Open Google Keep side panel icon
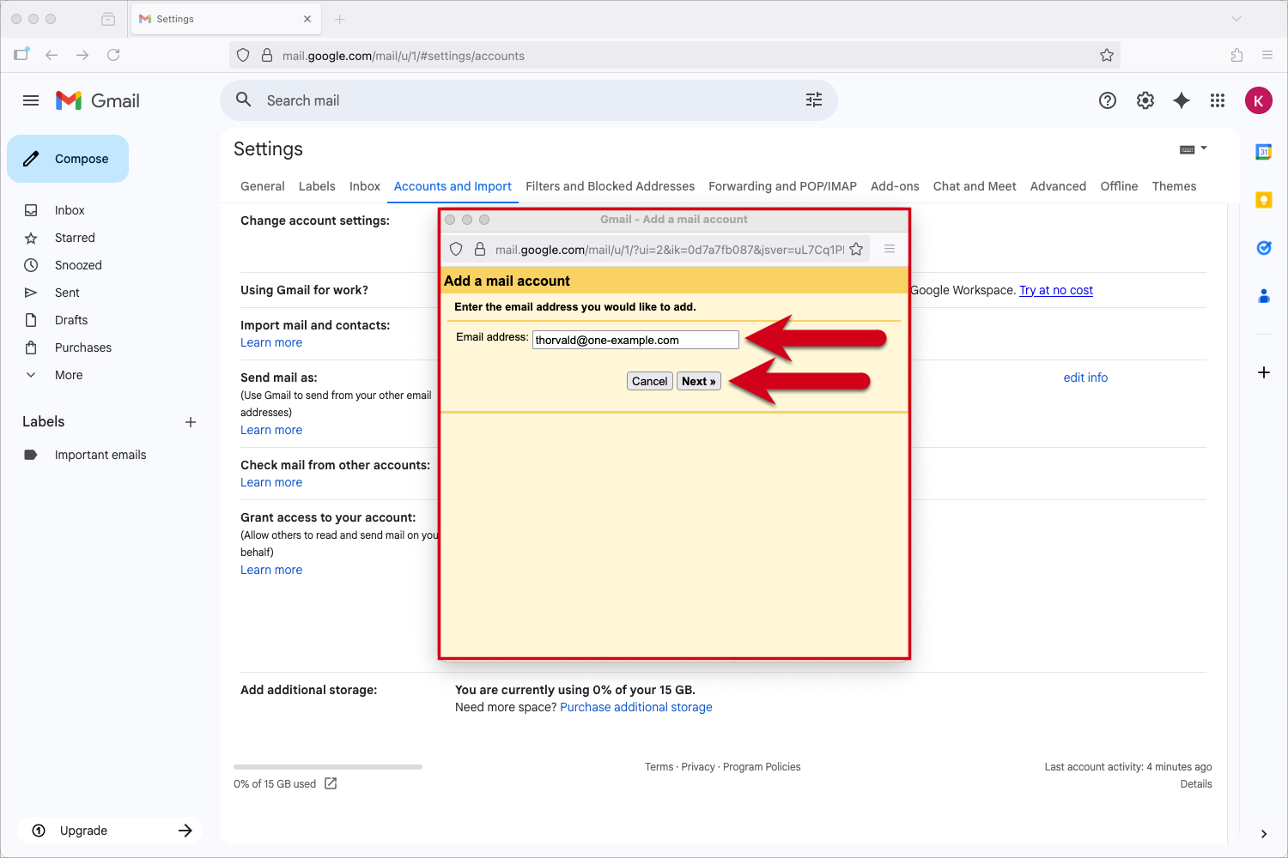 coord(1263,200)
